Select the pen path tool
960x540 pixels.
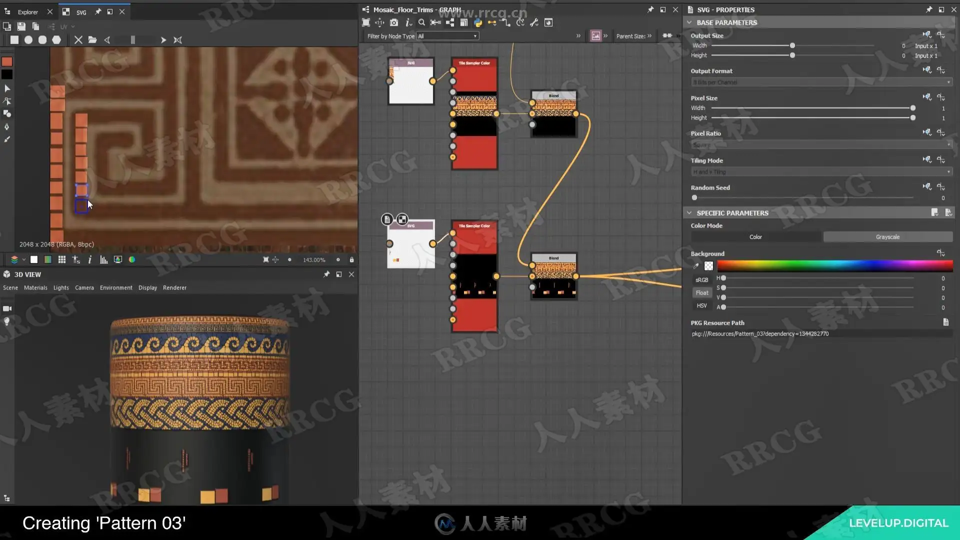point(7,126)
